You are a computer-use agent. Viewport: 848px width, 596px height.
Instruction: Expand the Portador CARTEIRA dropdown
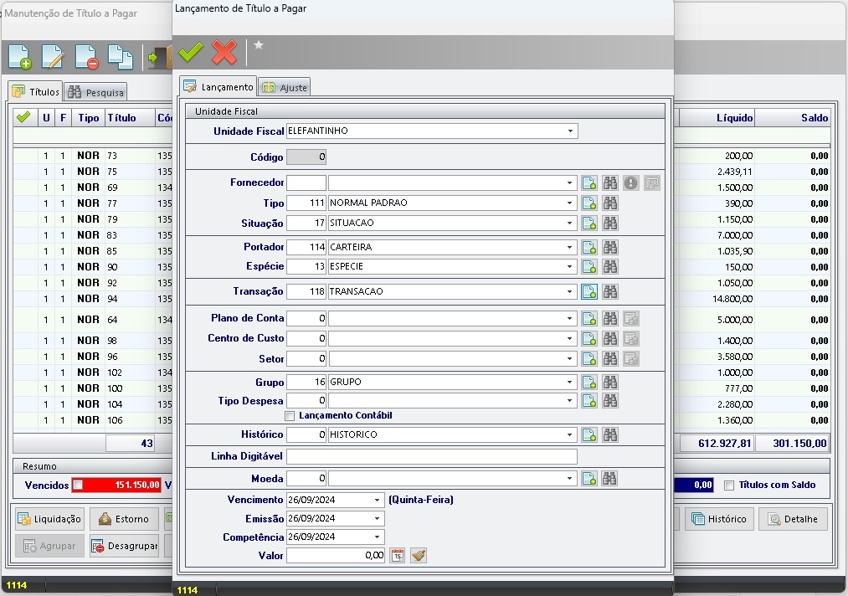[x=570, y=247]
